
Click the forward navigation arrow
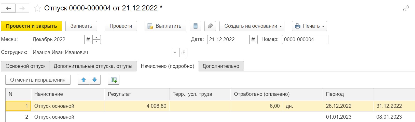[x=22, y=8]
